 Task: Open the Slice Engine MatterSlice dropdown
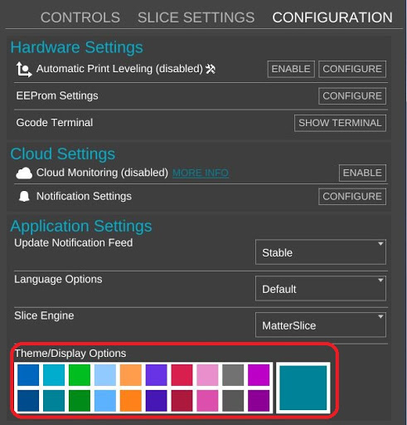321,325
